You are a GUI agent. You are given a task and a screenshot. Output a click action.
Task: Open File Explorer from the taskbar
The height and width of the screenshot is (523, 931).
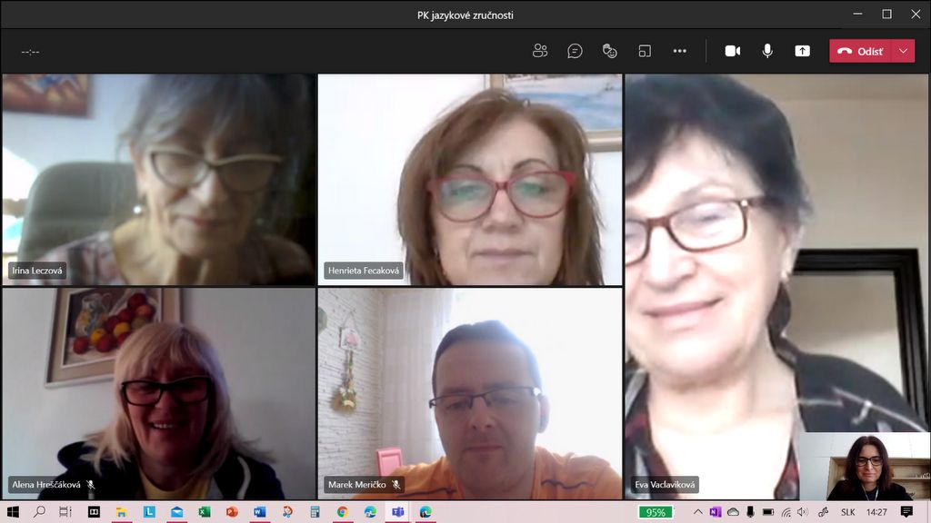[x=121, y=512]
